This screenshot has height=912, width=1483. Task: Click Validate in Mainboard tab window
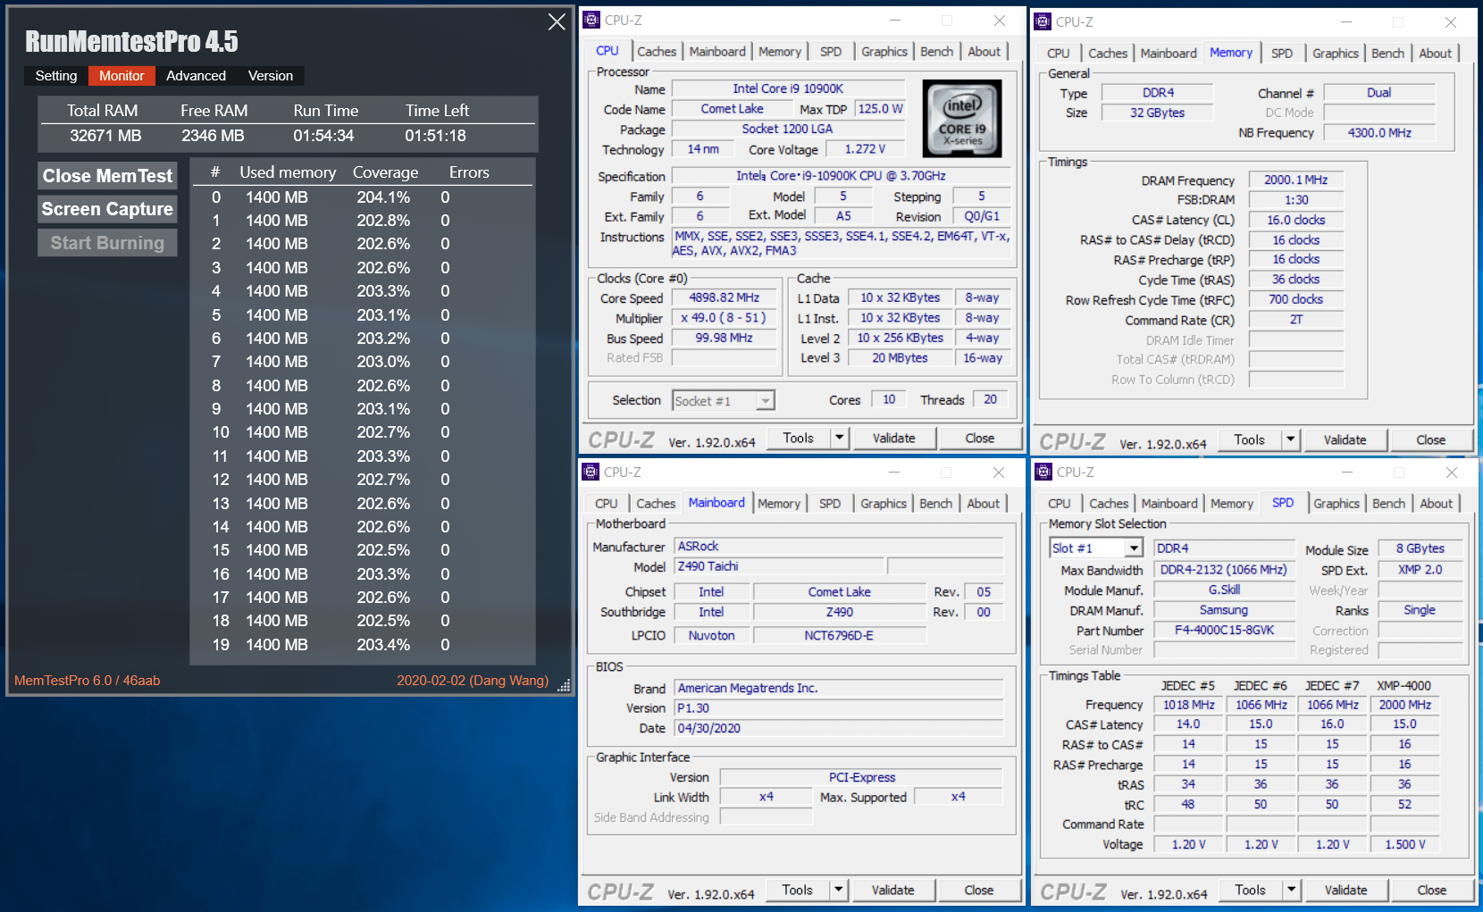[x=892, y=890]
